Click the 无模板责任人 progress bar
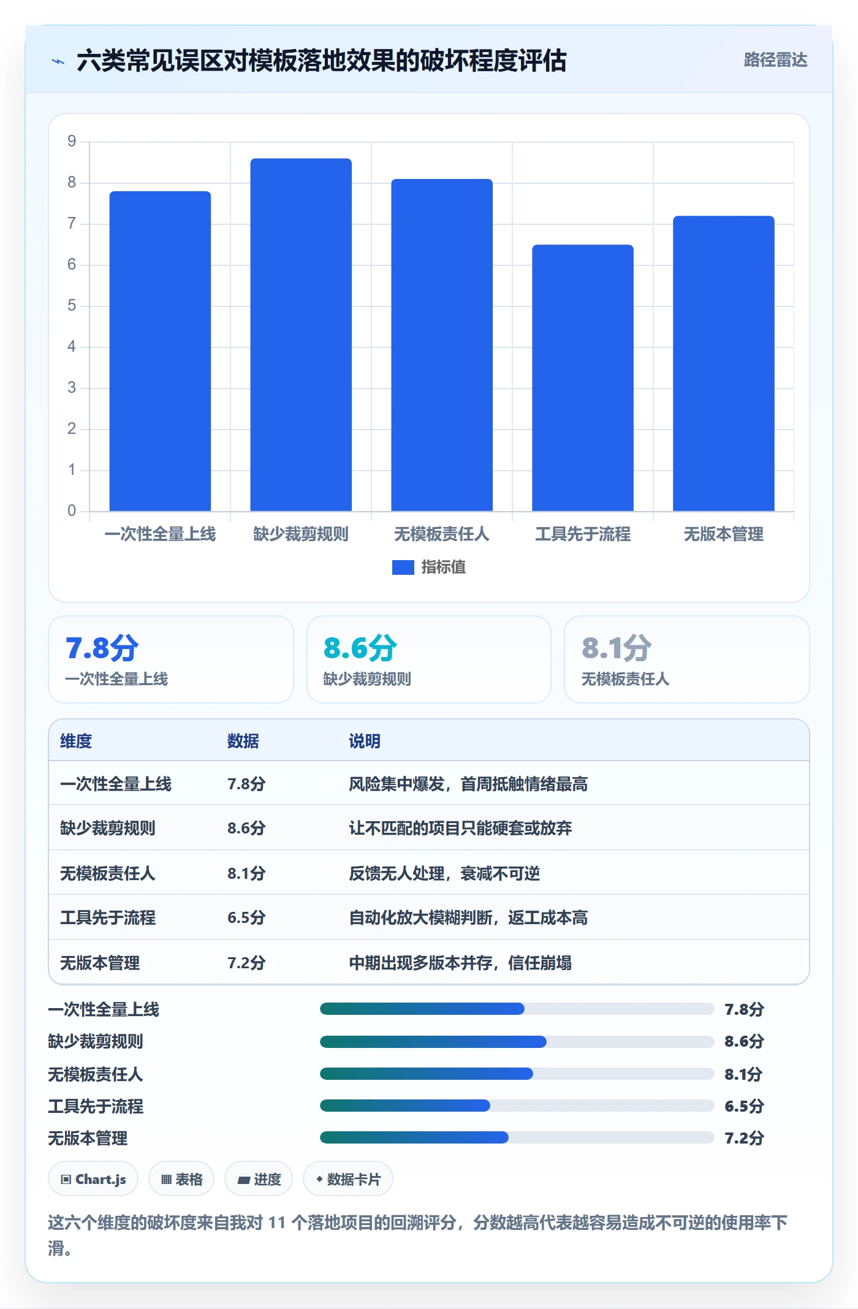858x1309 pixels. [517, 1074]
